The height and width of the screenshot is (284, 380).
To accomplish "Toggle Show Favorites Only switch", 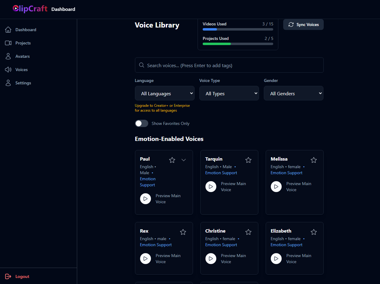I will (x=142, y=123).
